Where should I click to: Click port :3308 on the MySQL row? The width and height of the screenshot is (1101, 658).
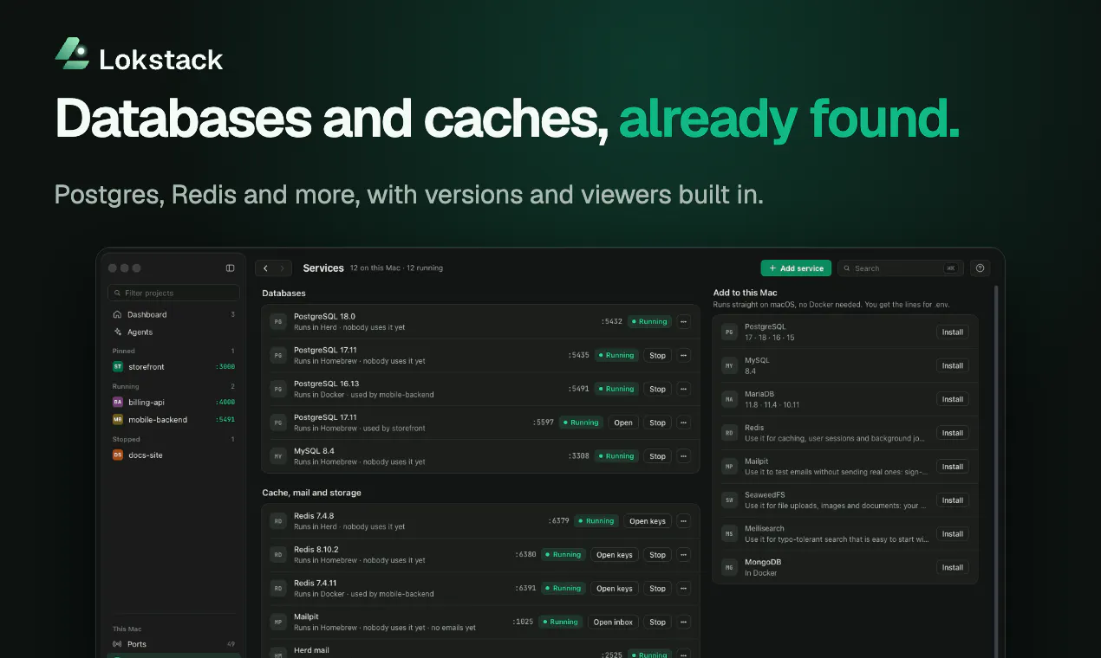(579, 456)
